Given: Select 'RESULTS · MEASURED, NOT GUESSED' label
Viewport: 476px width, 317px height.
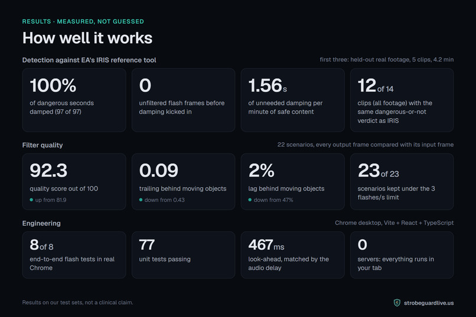Looking at the screenshot, I should 83,21.
